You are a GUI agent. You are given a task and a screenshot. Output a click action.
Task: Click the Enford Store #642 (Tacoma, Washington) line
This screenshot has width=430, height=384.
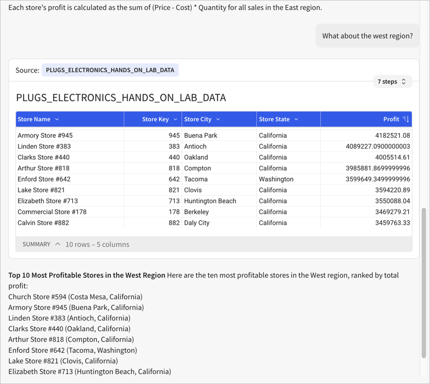pos(73,350)
